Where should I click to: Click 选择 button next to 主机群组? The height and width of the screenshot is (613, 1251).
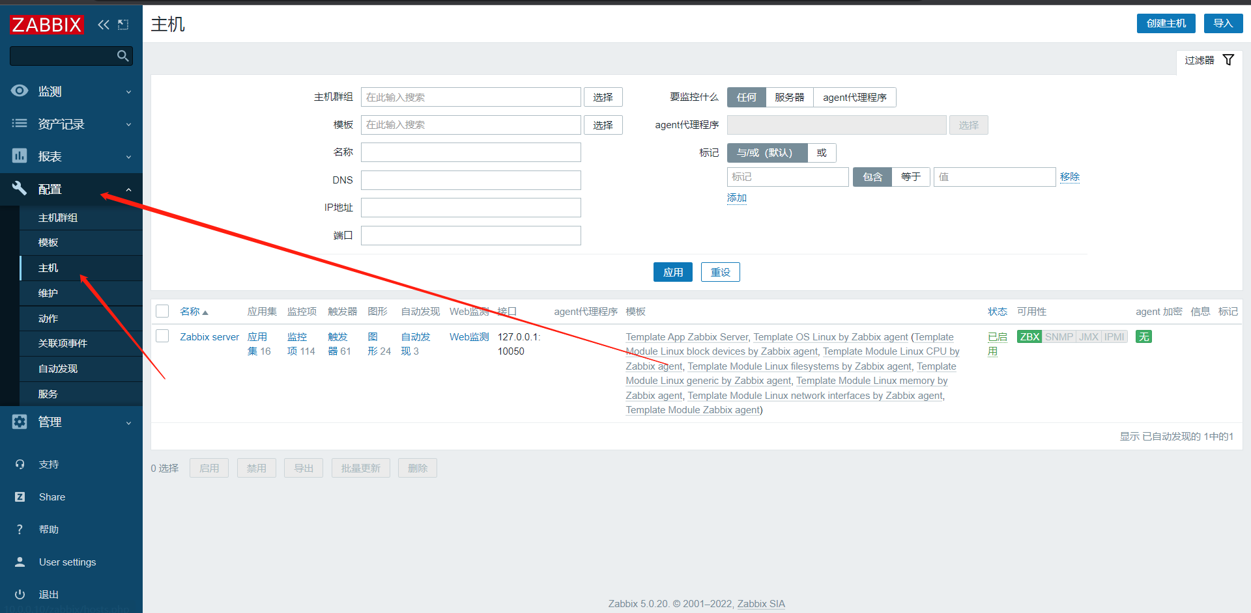click(603, 97)
